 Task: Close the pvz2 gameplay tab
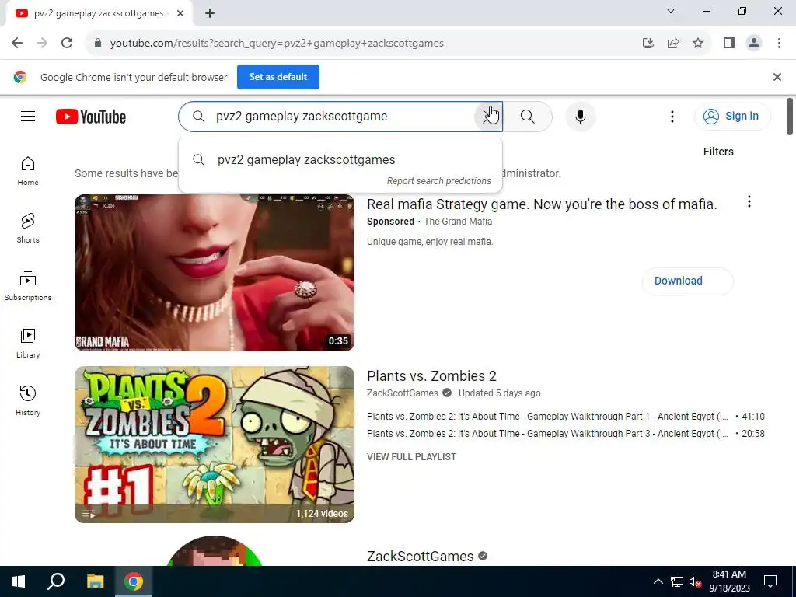[x=180, y=13]
